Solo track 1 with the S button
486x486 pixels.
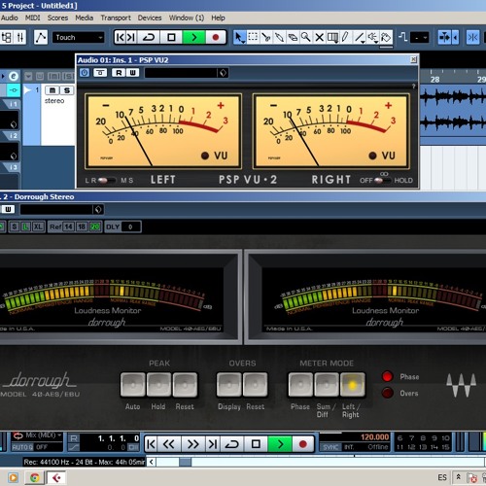tap(67, 90)
